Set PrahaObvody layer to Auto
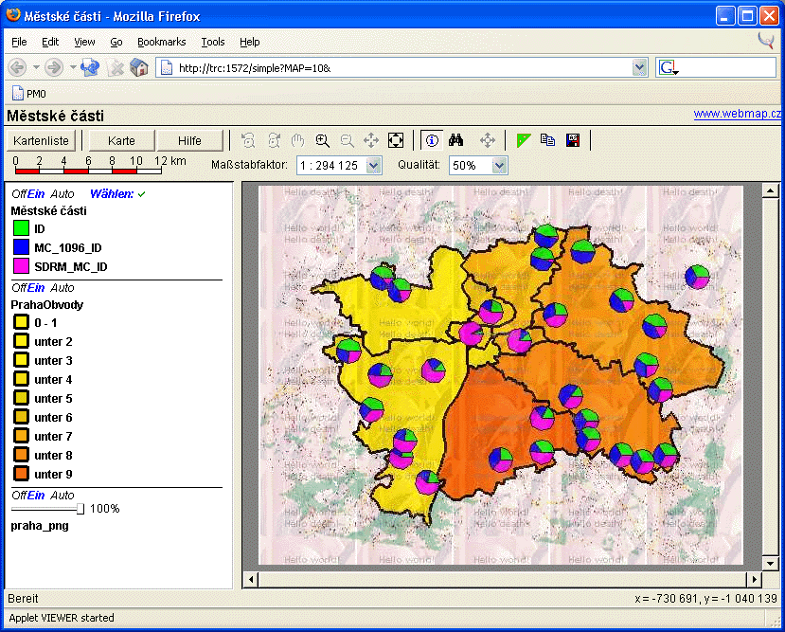Viewport: 785px width, 632px height. [x=62, y=288]
